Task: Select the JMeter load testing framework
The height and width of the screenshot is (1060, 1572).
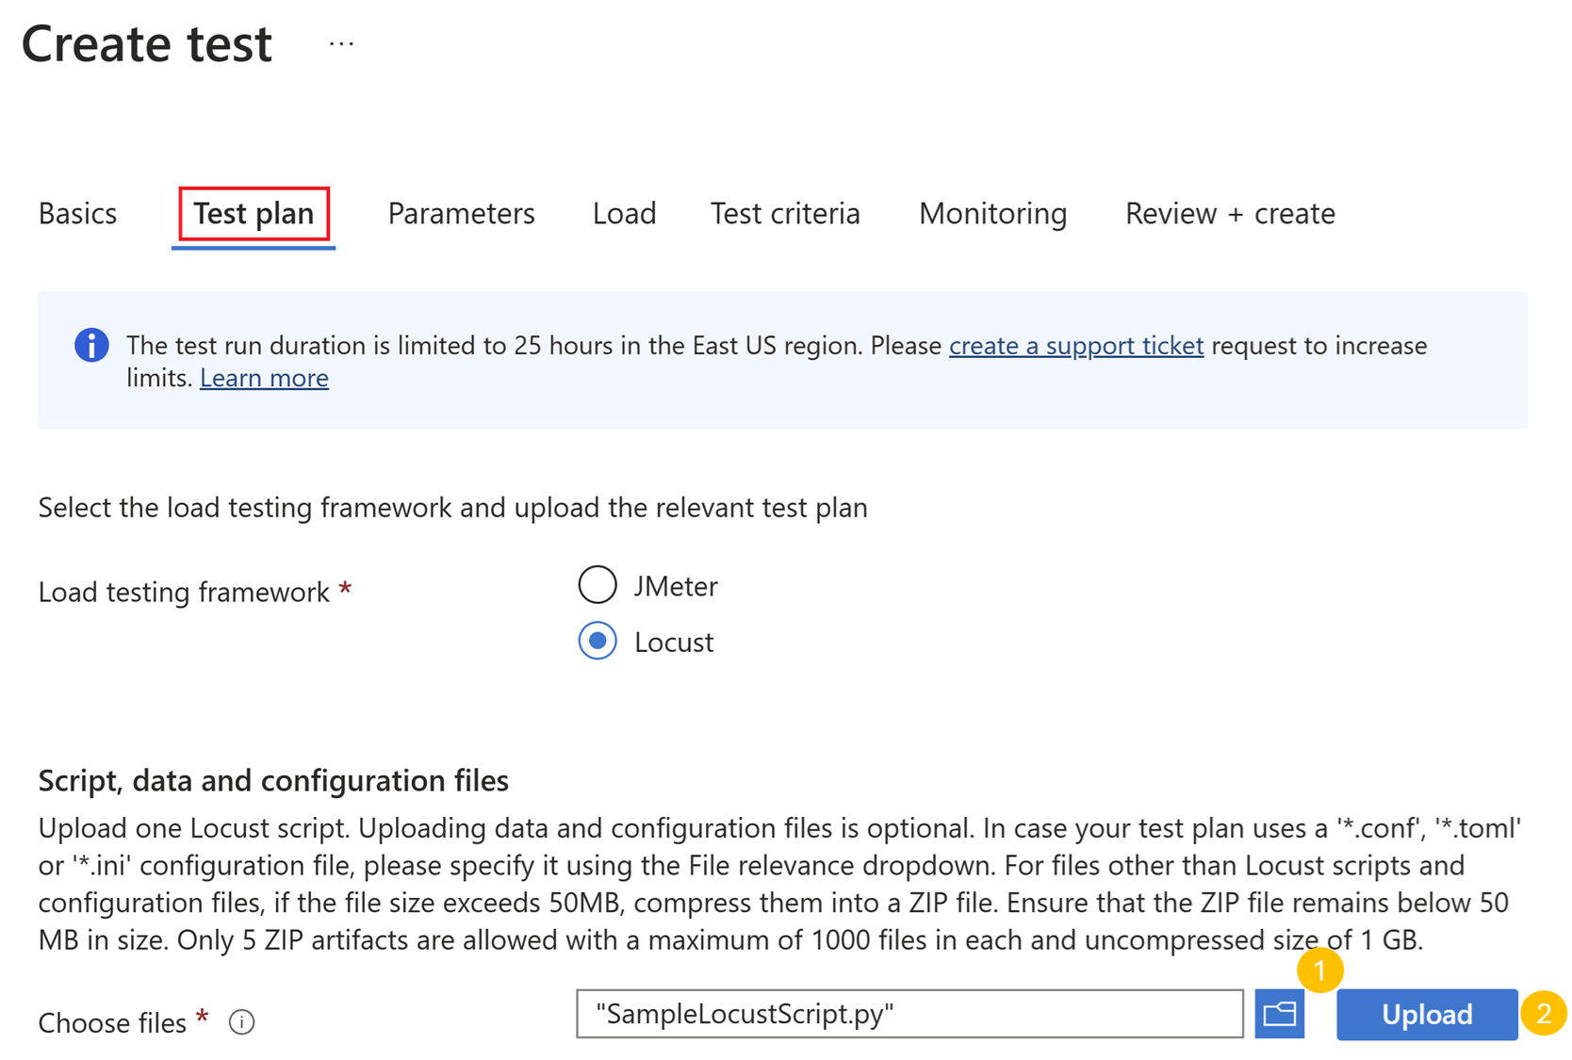Action: point(597,584)
